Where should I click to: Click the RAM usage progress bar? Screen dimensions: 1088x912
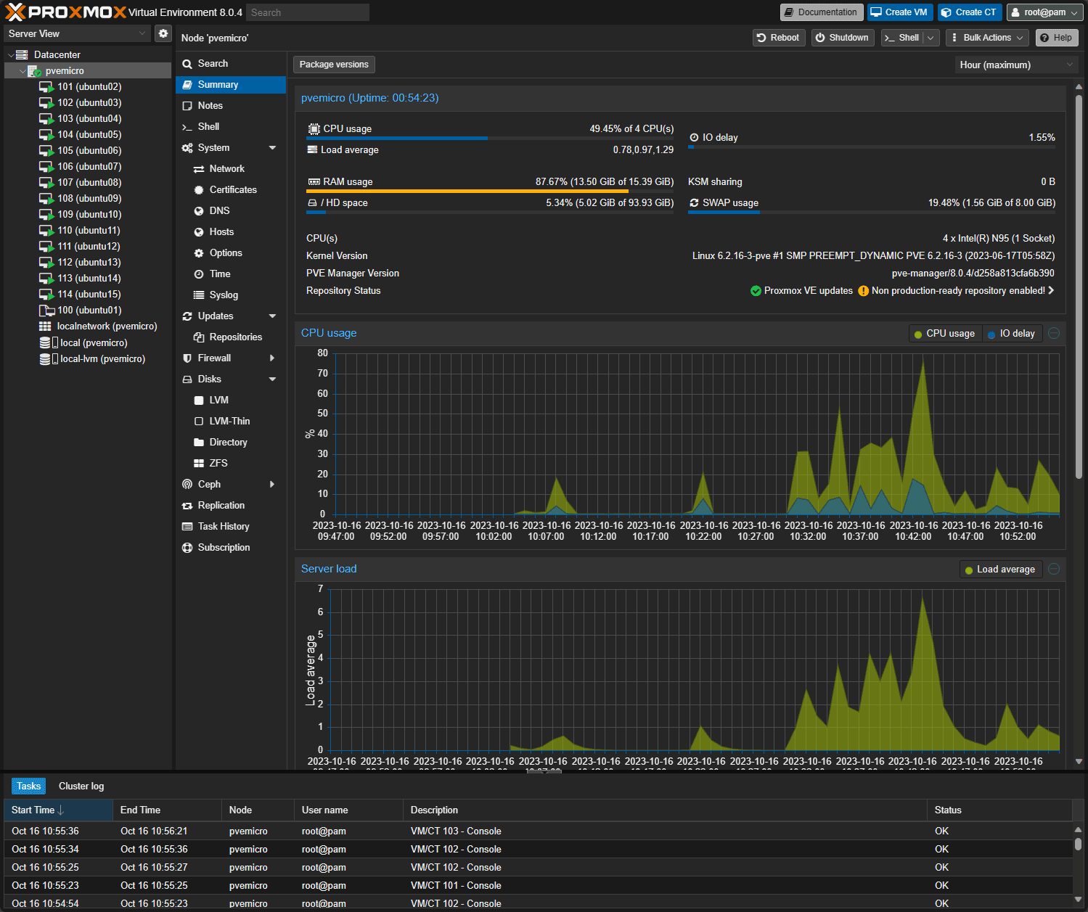pyautogui.click(x=489, y=192)
